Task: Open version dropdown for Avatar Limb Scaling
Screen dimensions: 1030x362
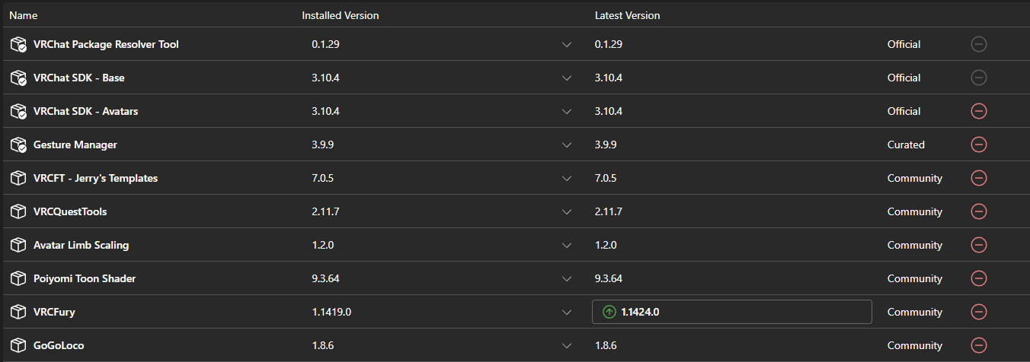Action: tap(567, 246)
